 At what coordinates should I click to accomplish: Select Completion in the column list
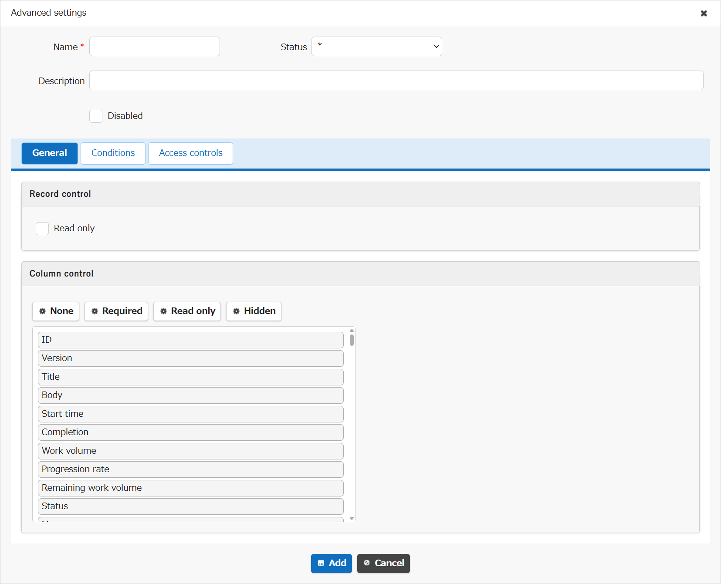click(191, 432)
